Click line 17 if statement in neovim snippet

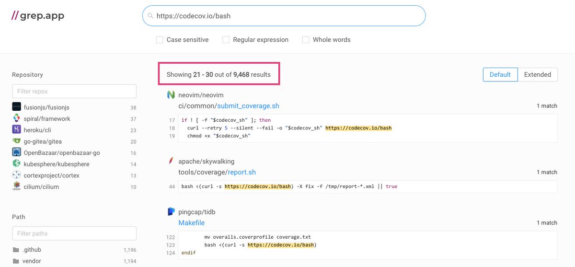point(226,120)
